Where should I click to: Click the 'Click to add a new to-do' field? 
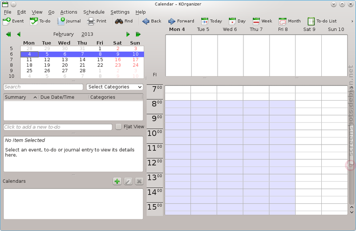pyautogui.click(x=58, y=127)
